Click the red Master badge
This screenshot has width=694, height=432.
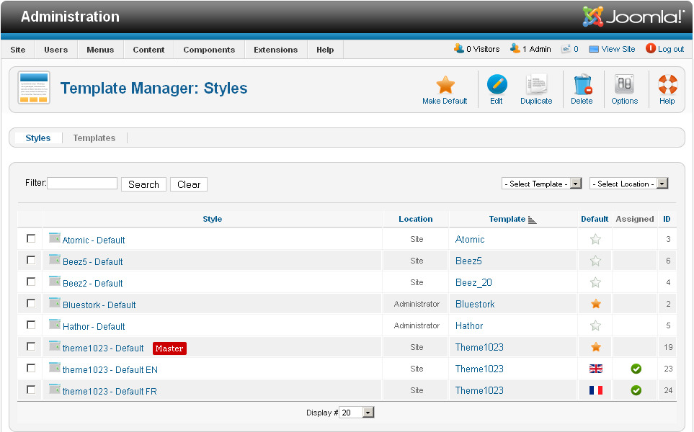[x=169, y=348]
